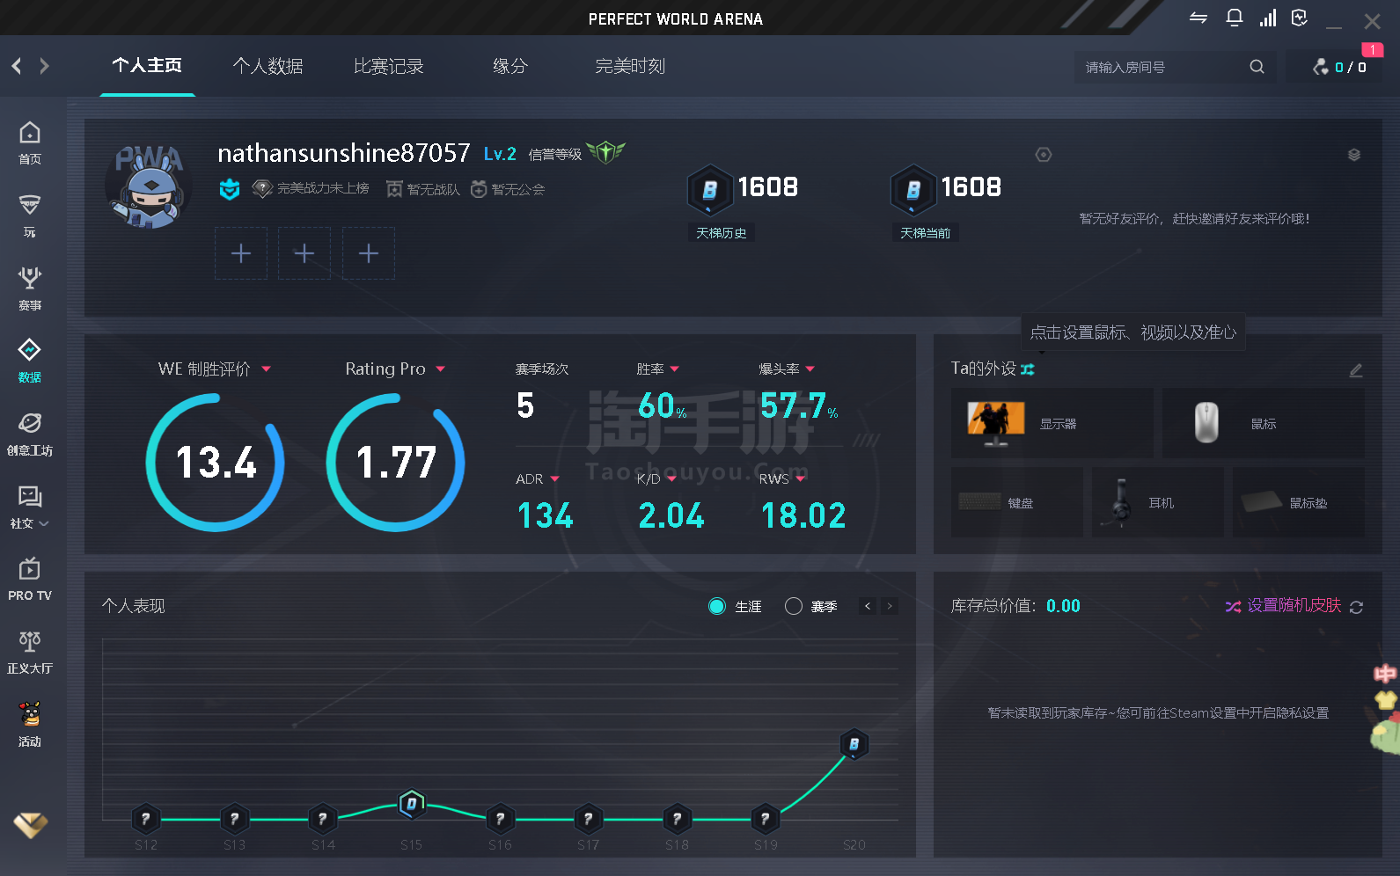Expand the 爆头率 headshot rate dropdown arrow
This screenshot has width=1400, height=876.
click(x=810, y=369)
